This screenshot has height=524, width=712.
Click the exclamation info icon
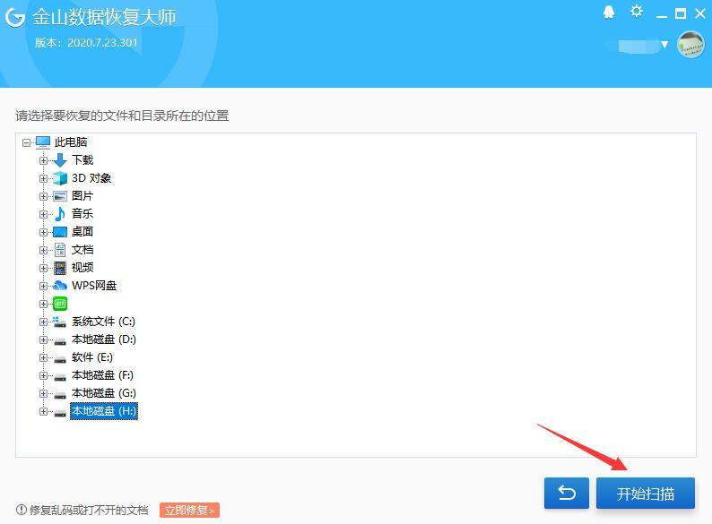pos(22,510)
